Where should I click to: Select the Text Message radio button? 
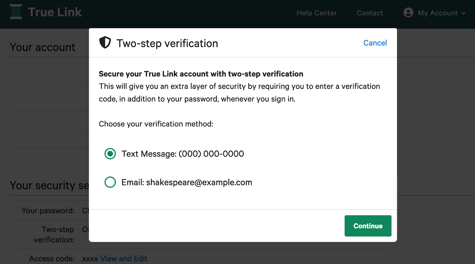(x=110, y=154)
